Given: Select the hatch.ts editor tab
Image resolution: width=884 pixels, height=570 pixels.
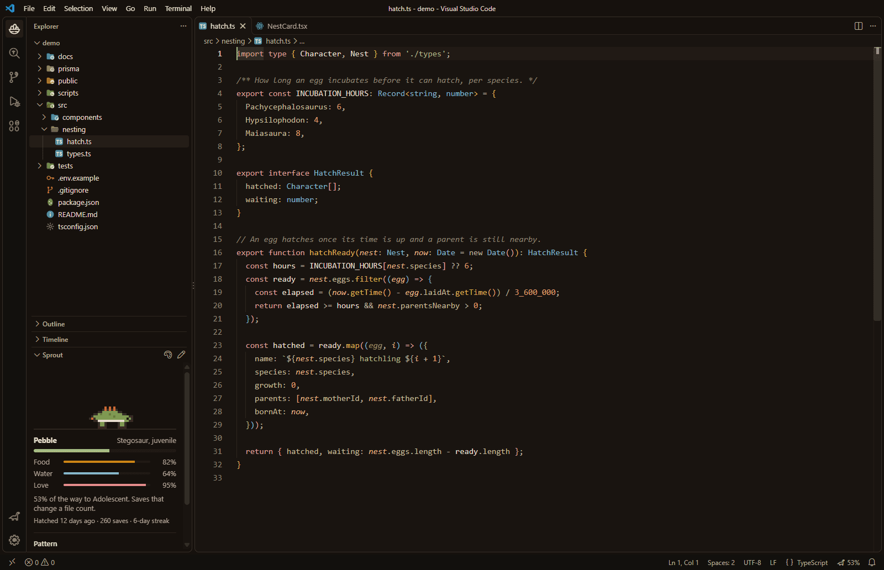Looking at the screenshot, I should point(223,26).
